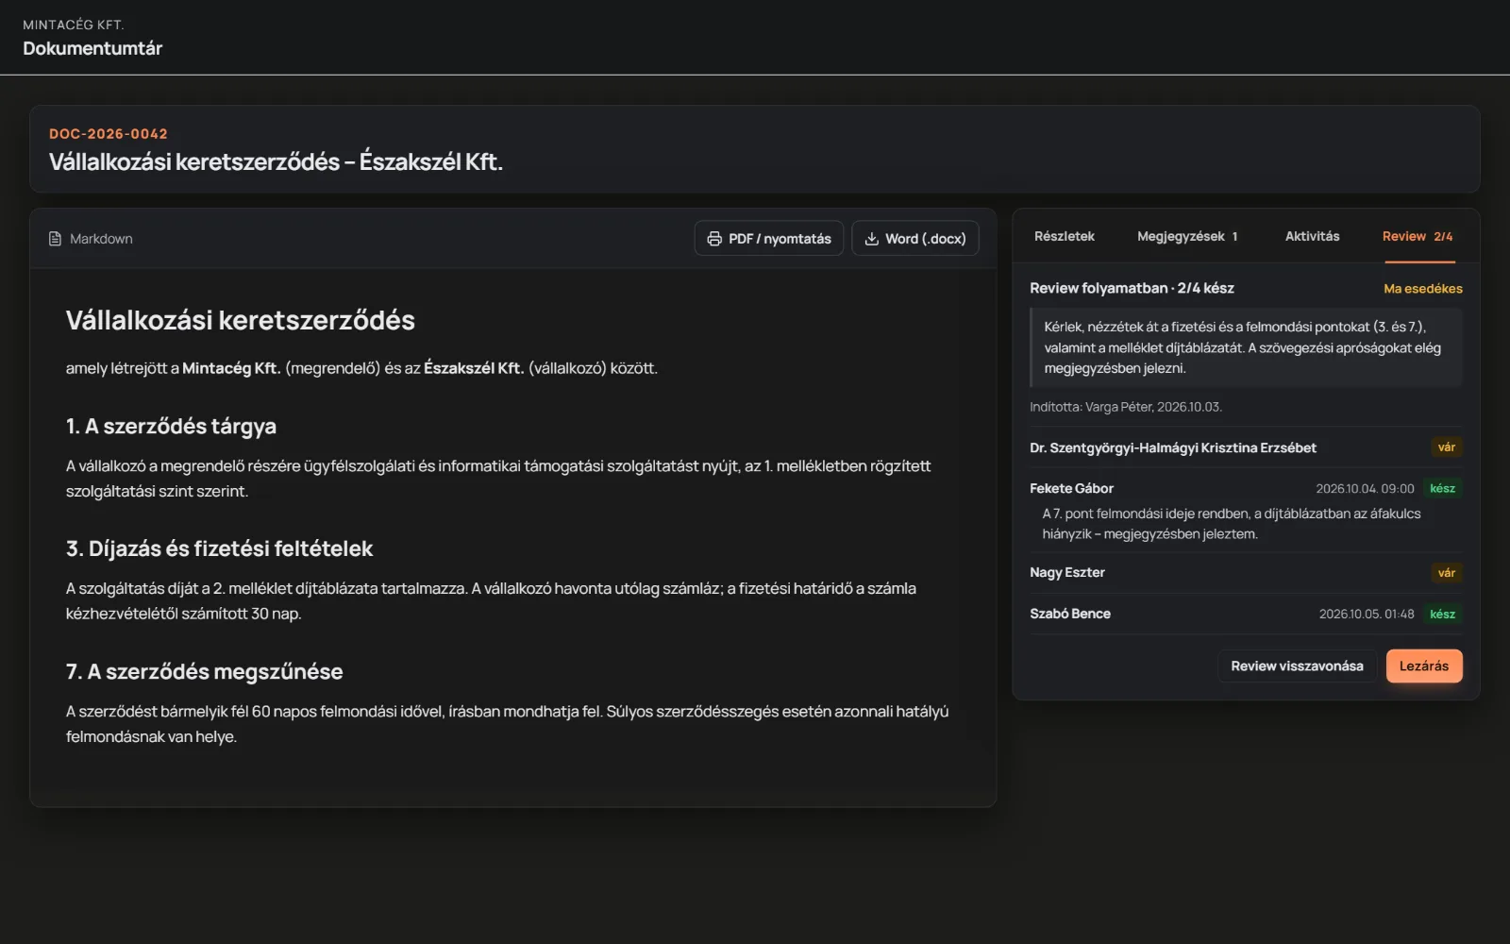Select reviewer Fekete Gábor
This screenshot has height=944, width=1510.
1071,488
